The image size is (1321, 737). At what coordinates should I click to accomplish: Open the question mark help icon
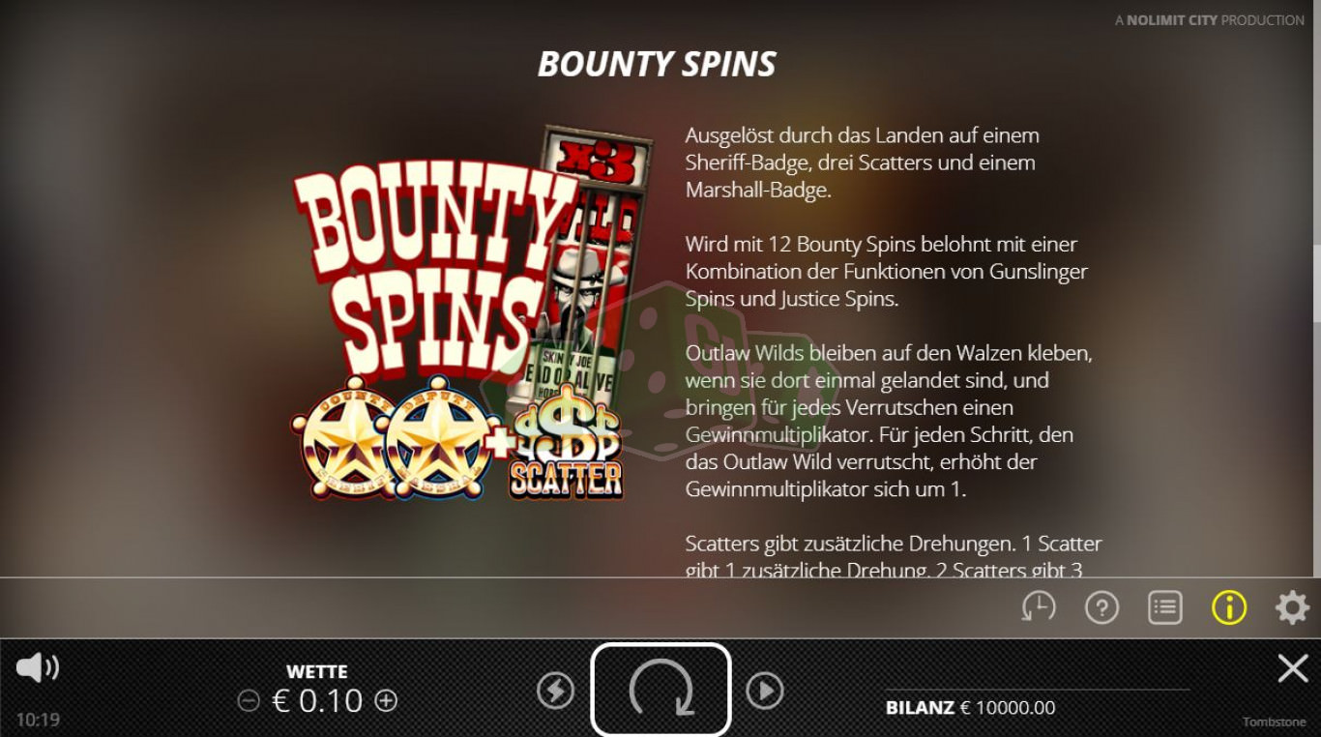[1102, 607]
